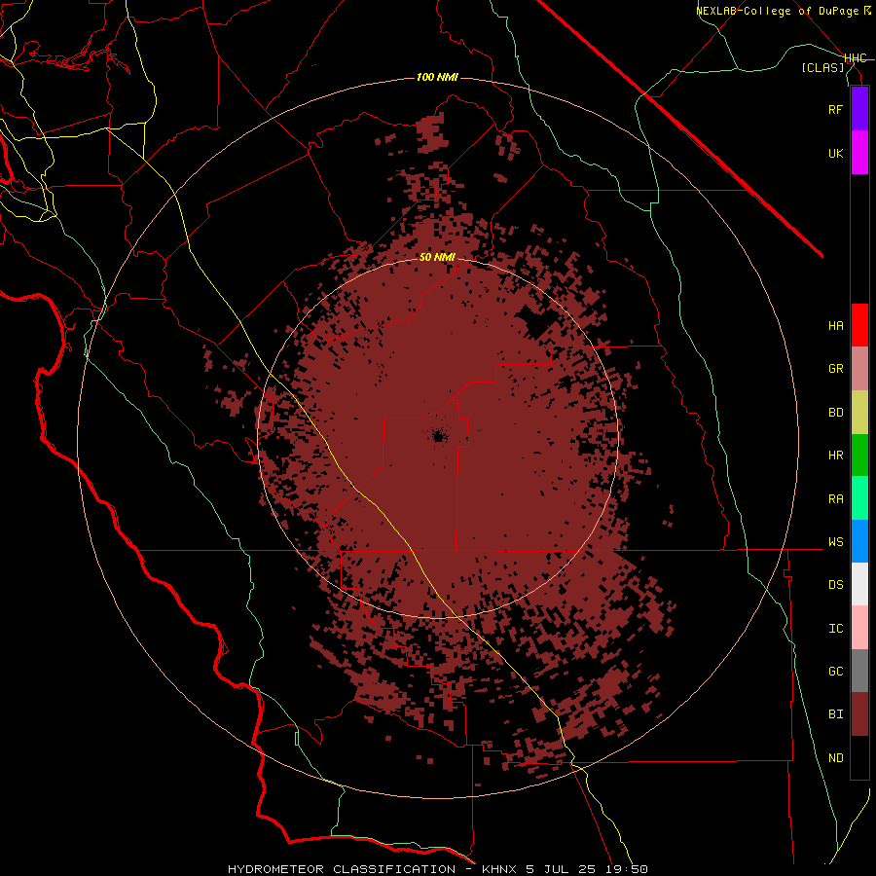Image resolution: width=876 pixels, height=876 pixels.
Task: Select the GC gray legend swatch
Action: 859,671
